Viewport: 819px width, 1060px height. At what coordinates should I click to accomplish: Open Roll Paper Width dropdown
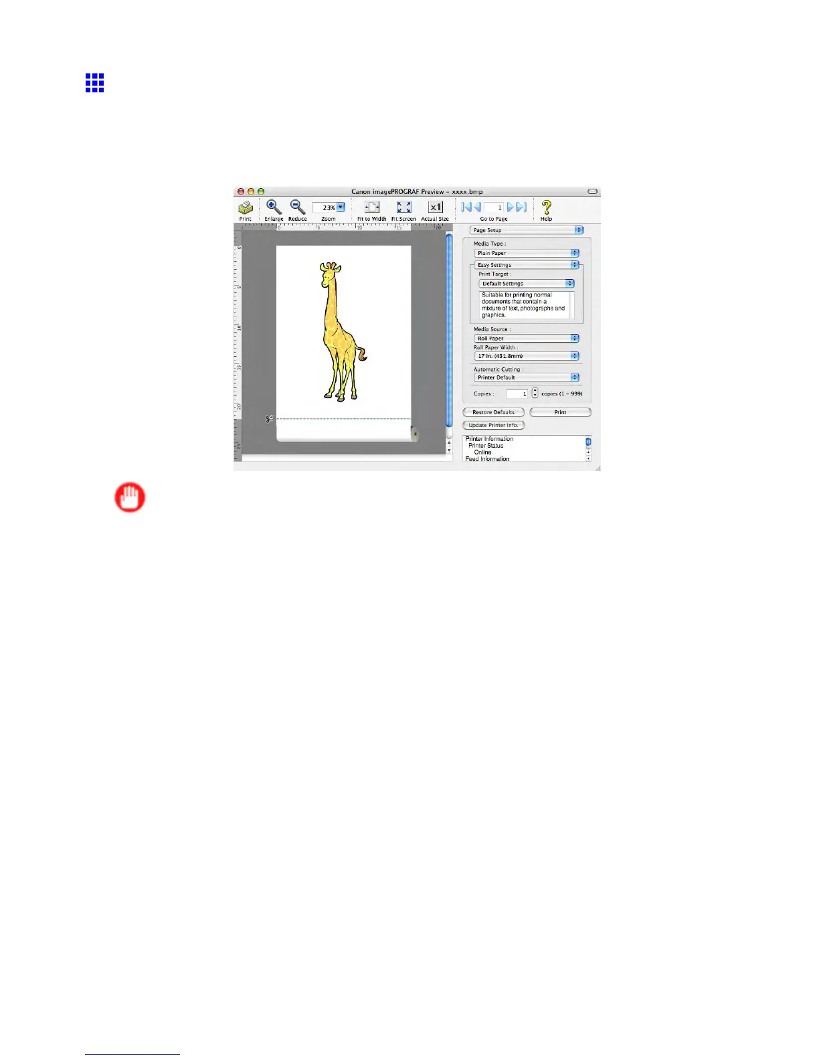tap(527, 356)
